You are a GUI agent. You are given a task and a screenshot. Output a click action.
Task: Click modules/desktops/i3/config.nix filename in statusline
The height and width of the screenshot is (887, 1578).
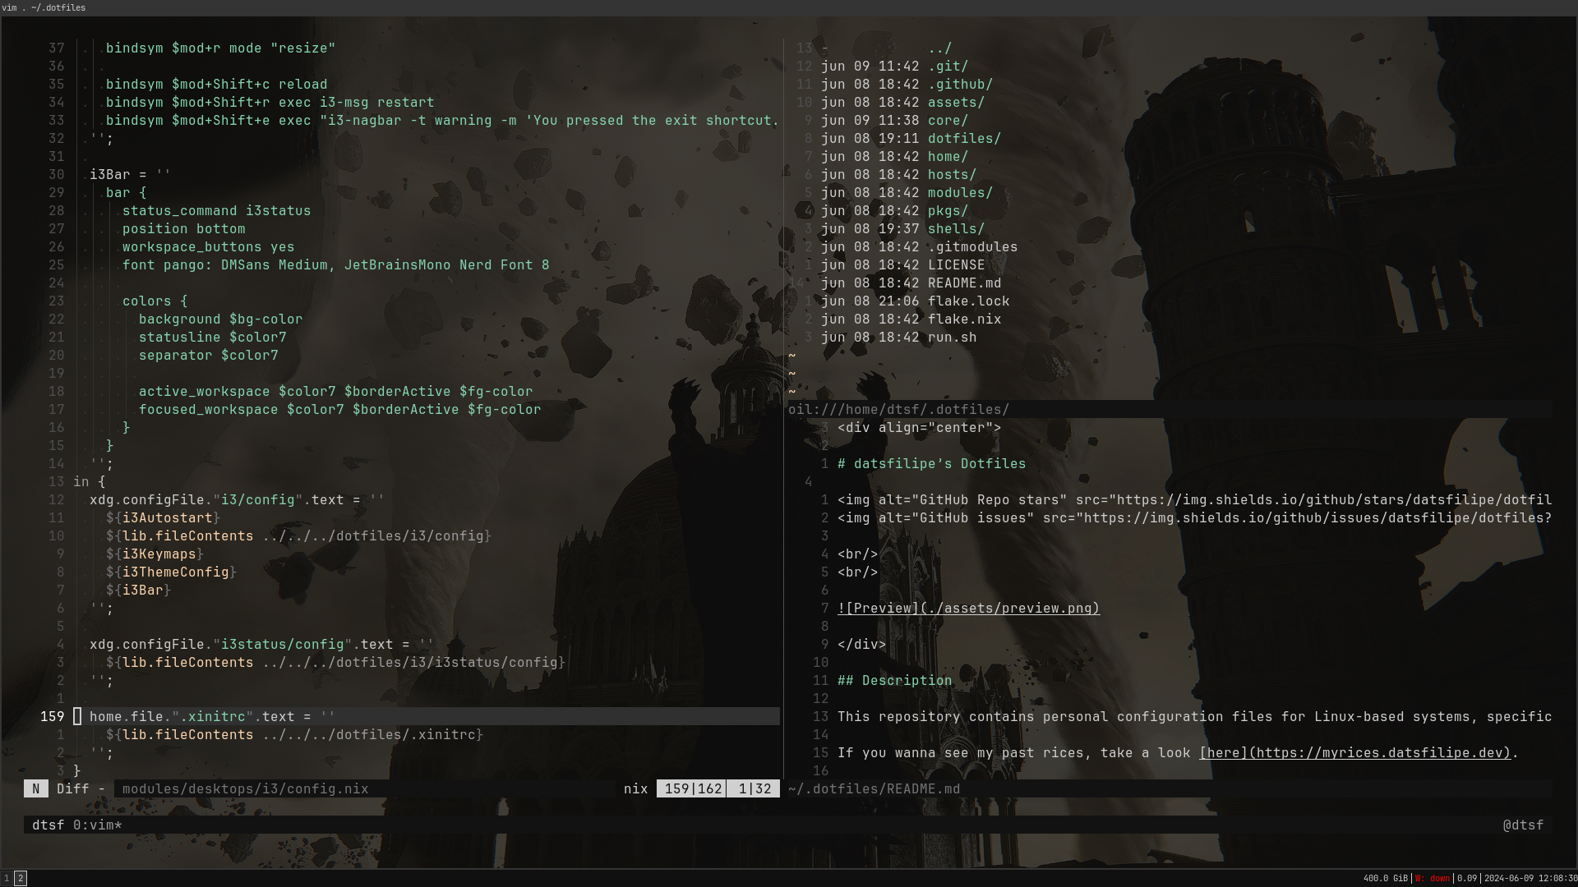point(245,789)
